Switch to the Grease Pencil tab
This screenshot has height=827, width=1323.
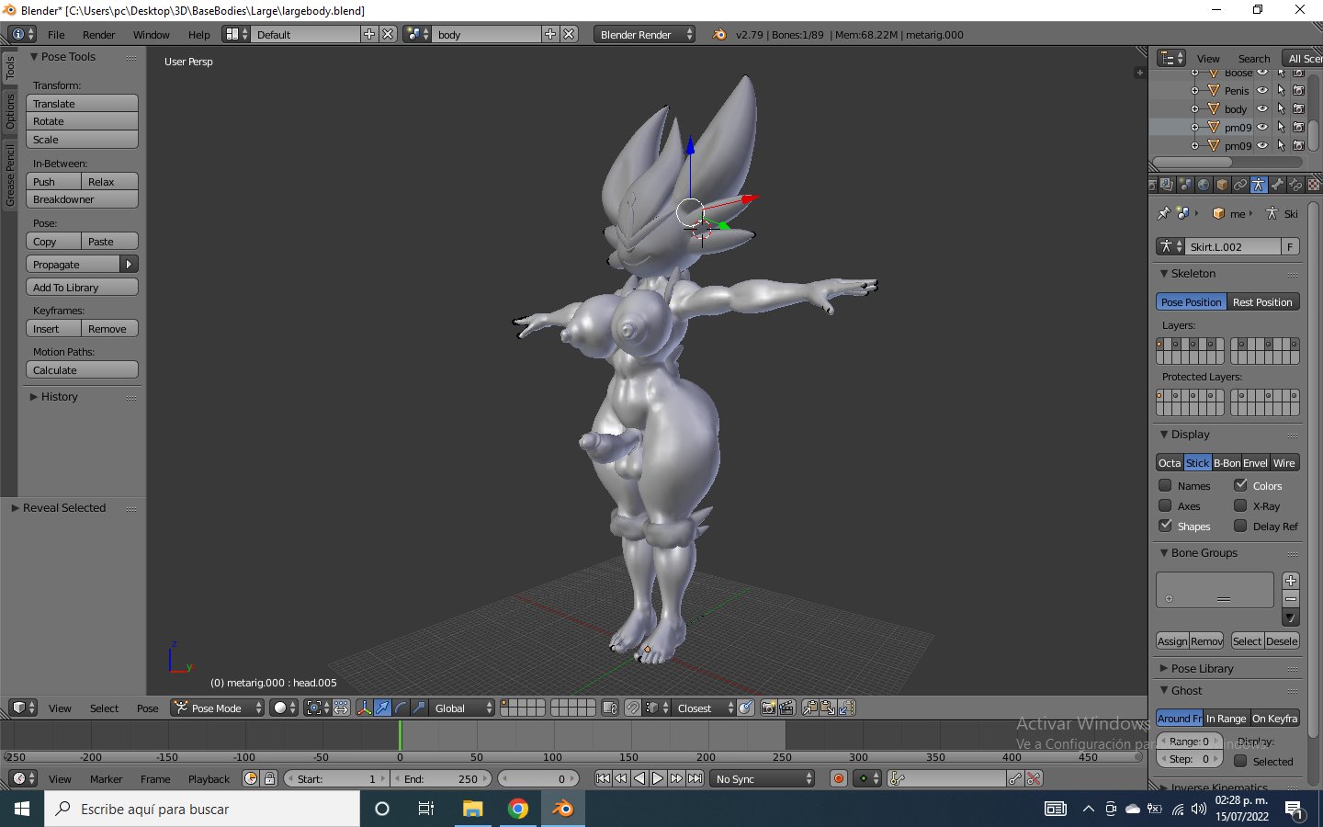(x=9, y=175)
